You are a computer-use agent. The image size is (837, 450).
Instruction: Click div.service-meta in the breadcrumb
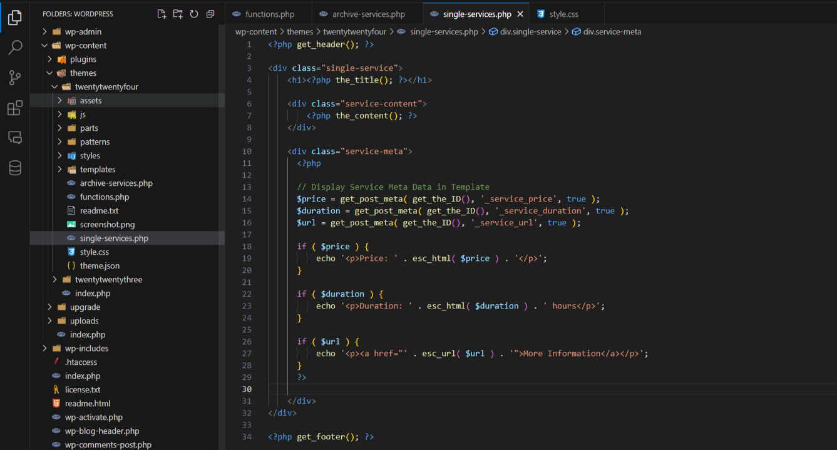[612, 32]
